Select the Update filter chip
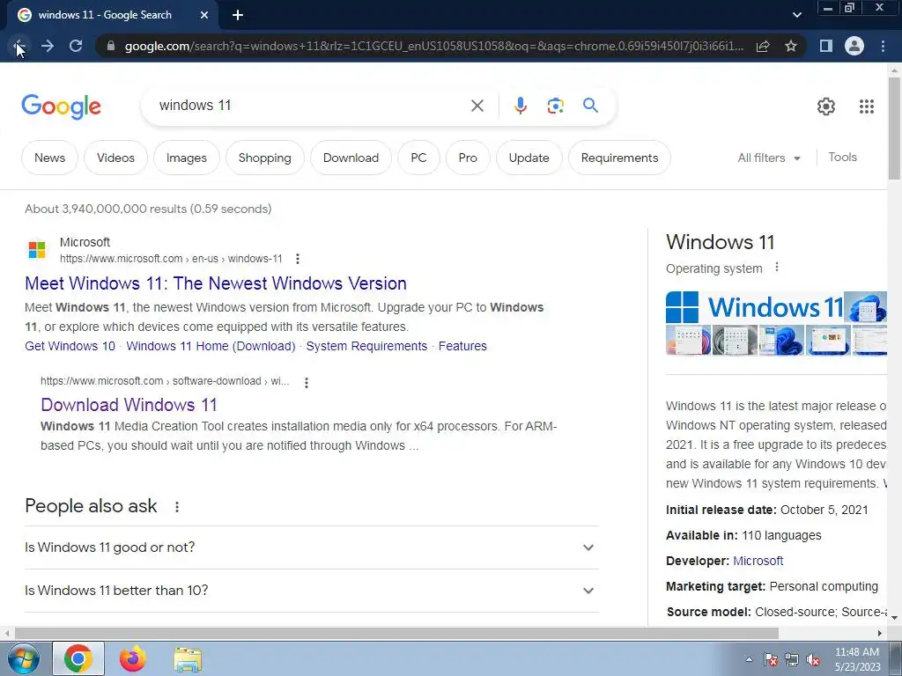The width and height of the screenshot is (902, 676). pyautogui.click(x=529, y=158)
